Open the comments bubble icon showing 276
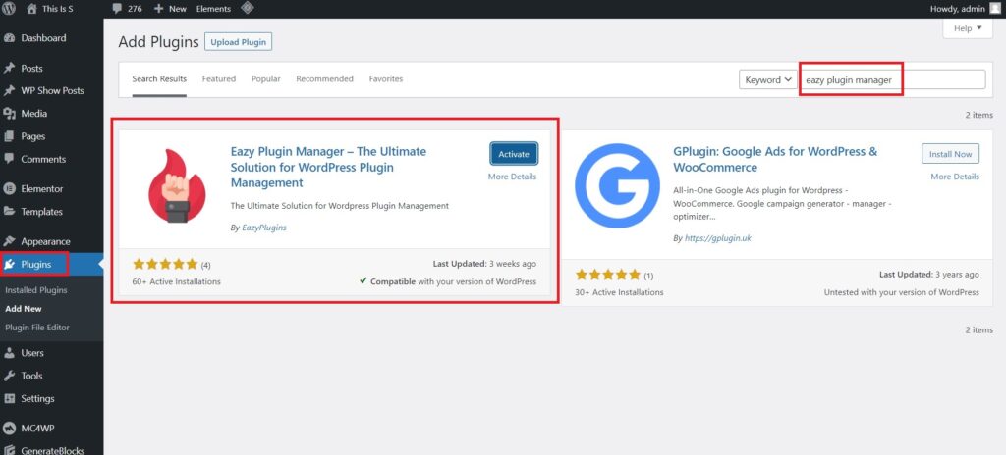This screenshot has height=455, width=1006. click(x=116, y=8)
